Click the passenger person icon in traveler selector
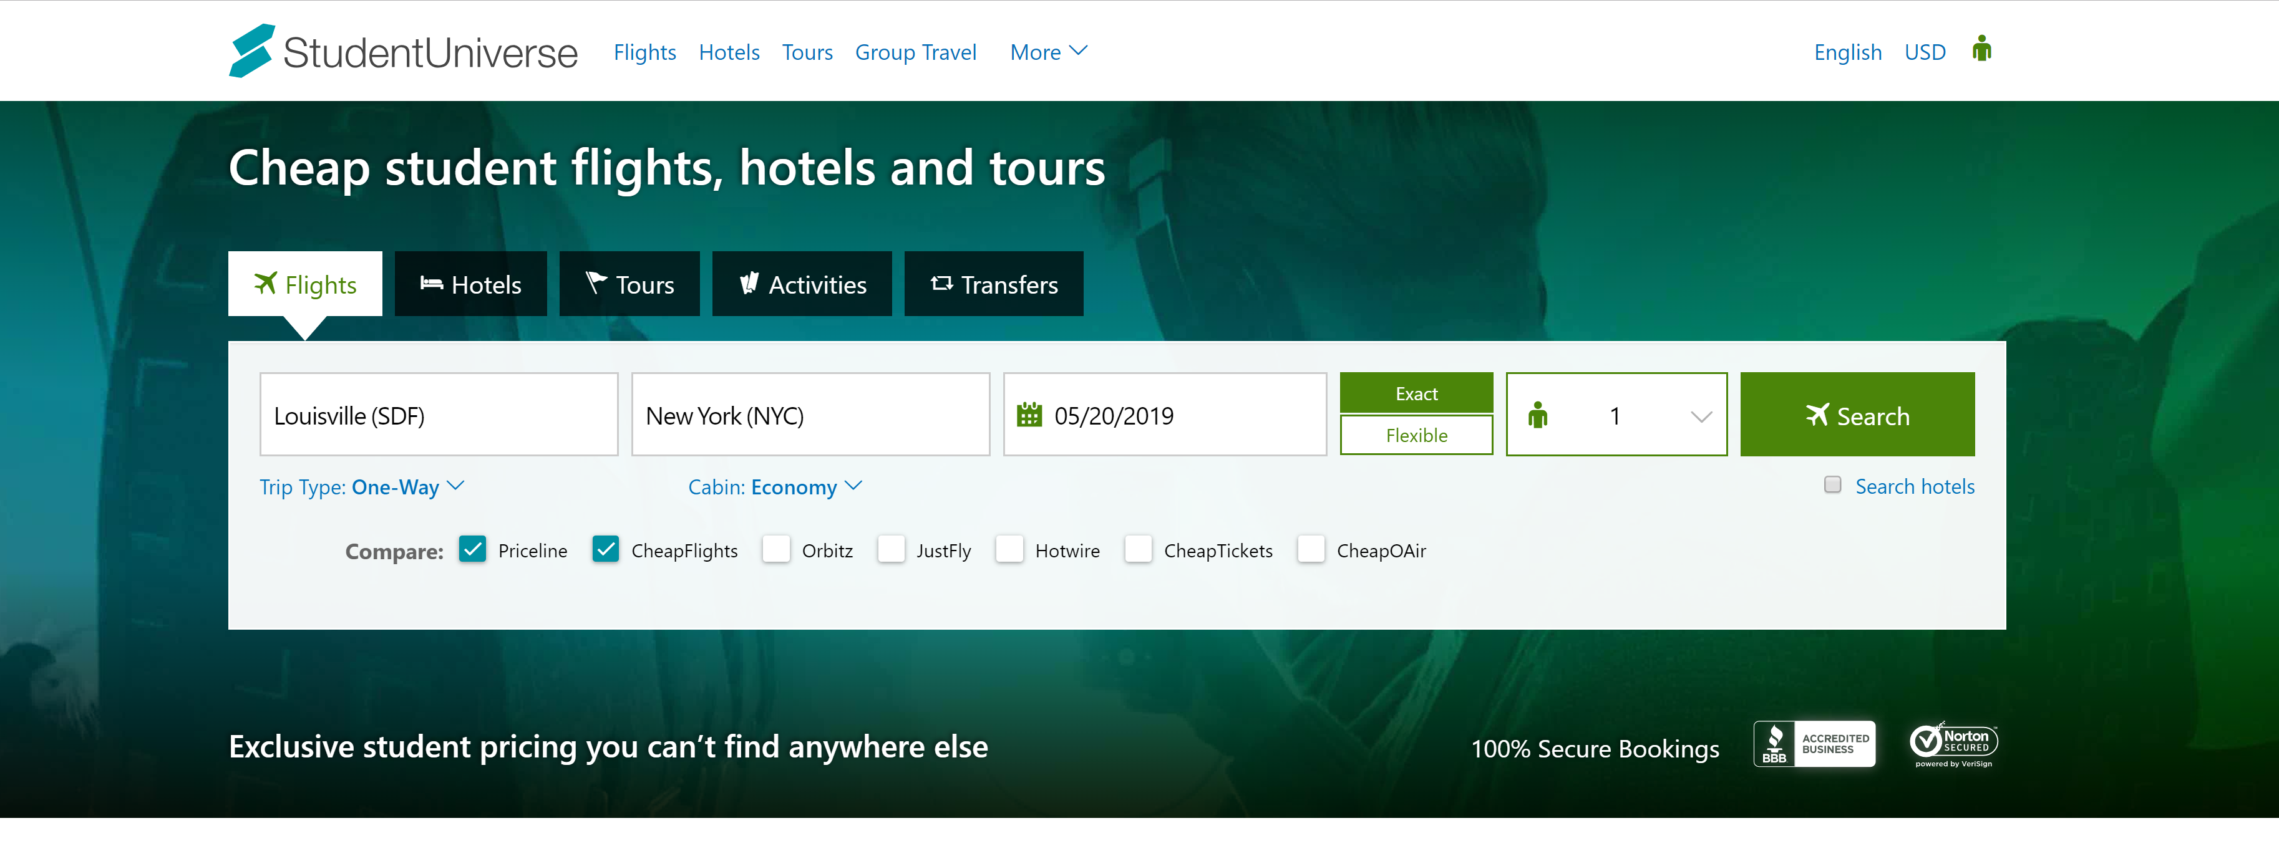The width and height of the screenshot is (2279, 841). point(1538,416)
